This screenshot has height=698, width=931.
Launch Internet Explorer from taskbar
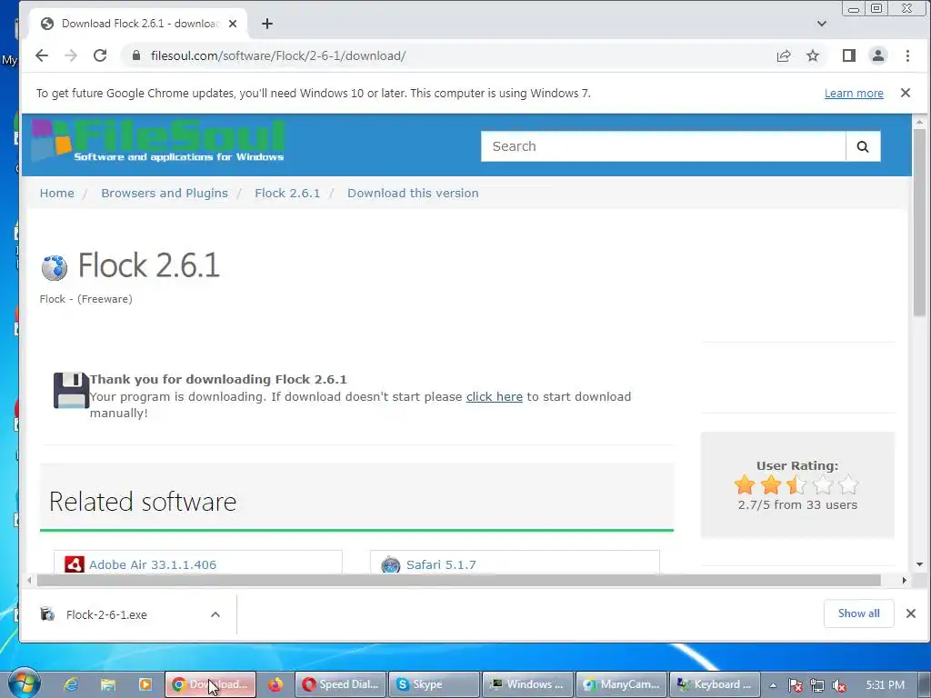point(71,684)
